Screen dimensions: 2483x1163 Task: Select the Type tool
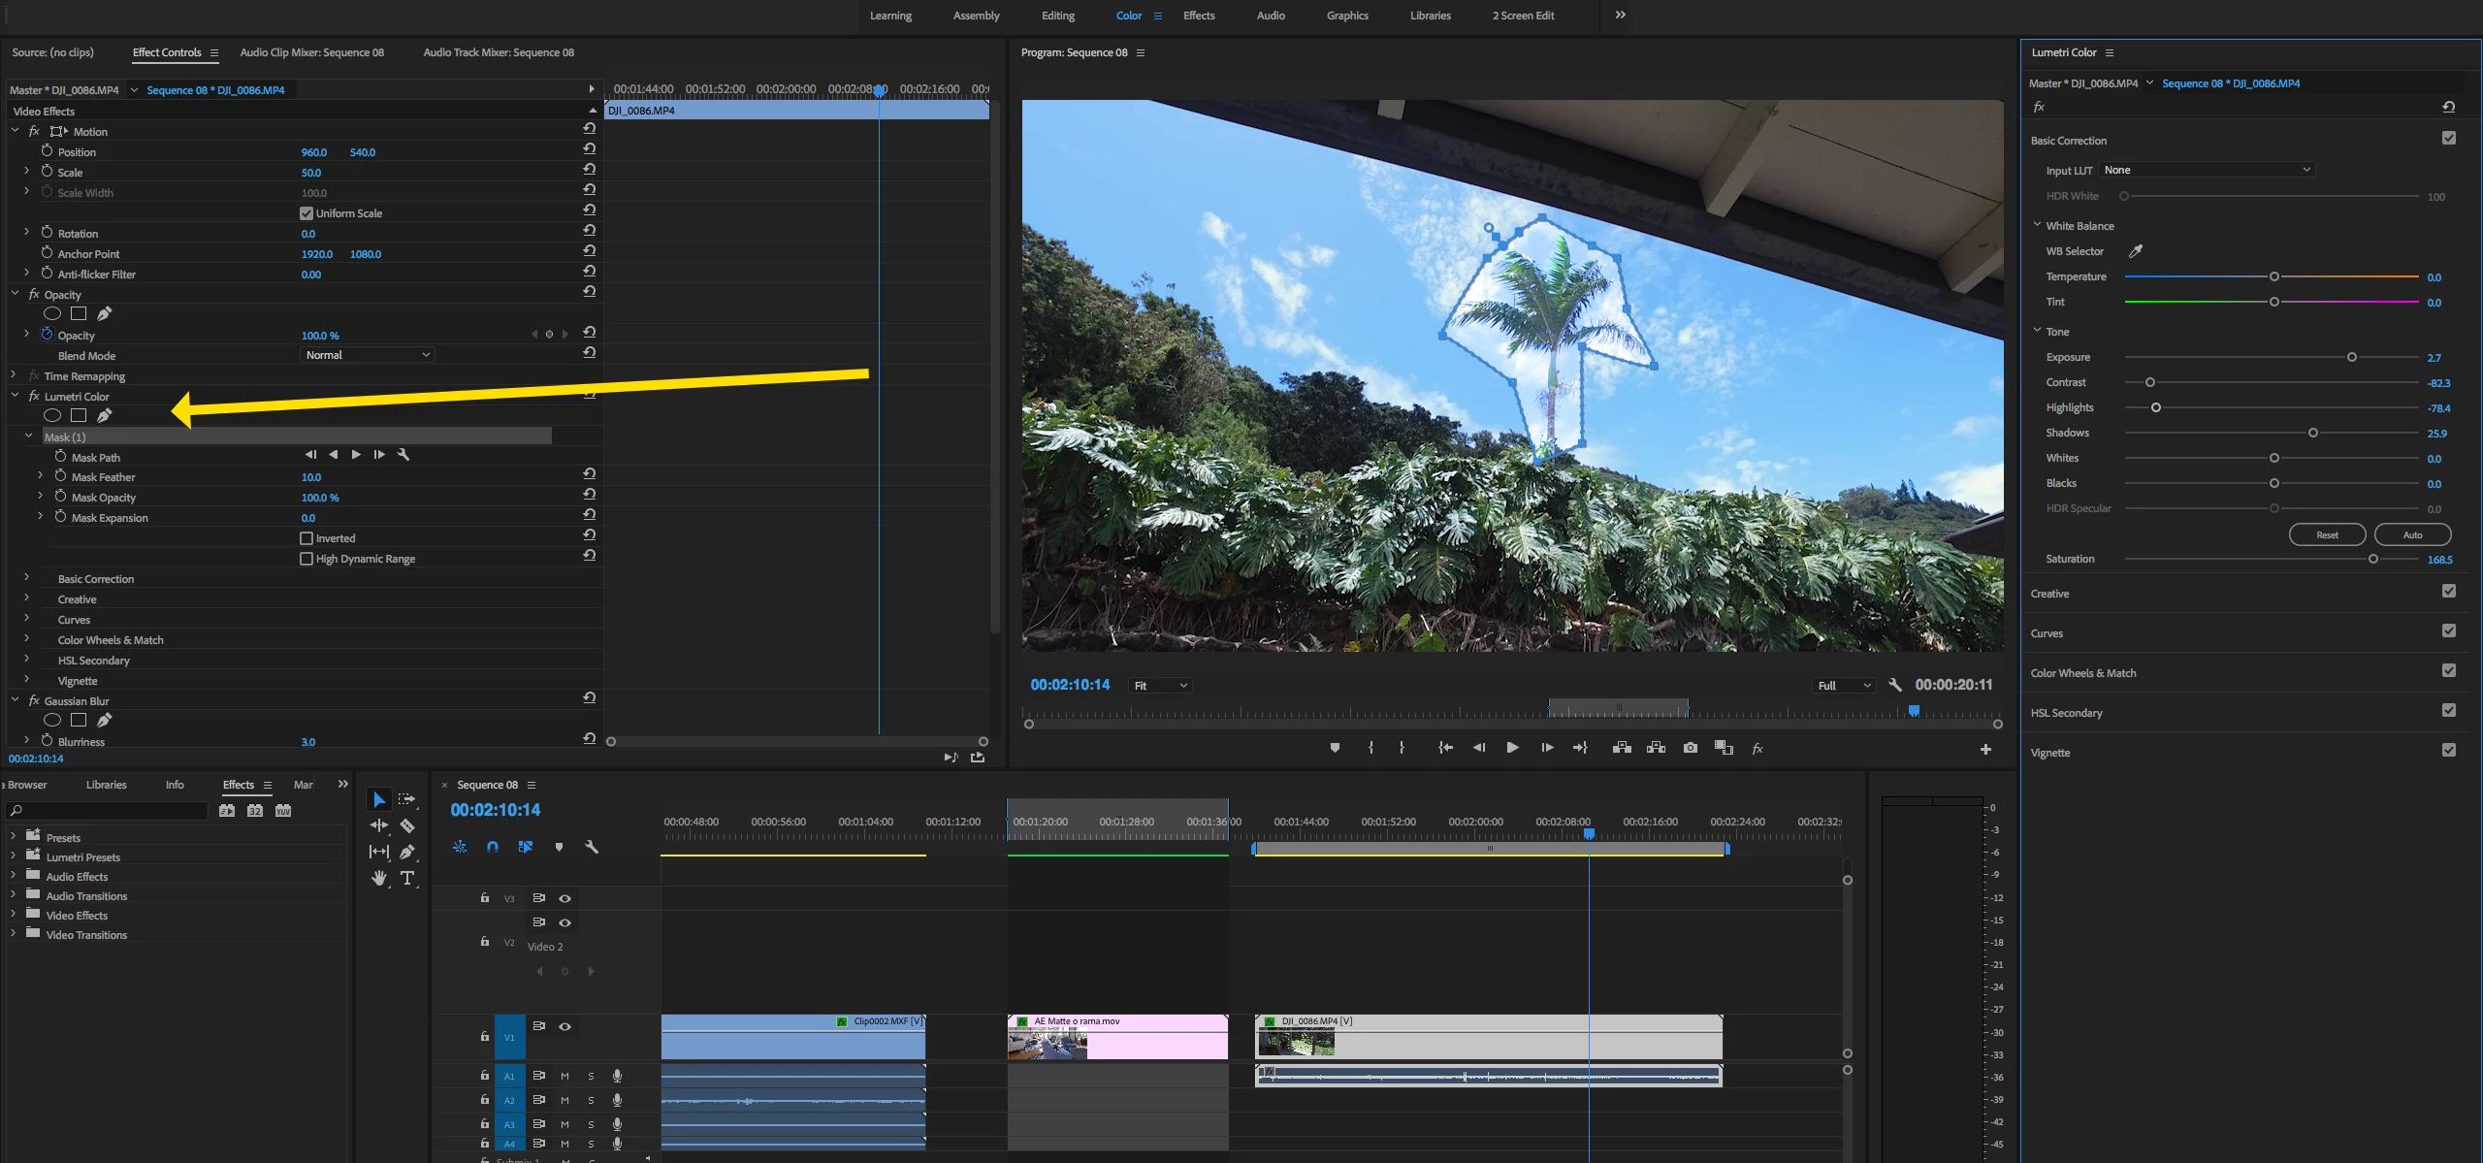coord(407,878)
